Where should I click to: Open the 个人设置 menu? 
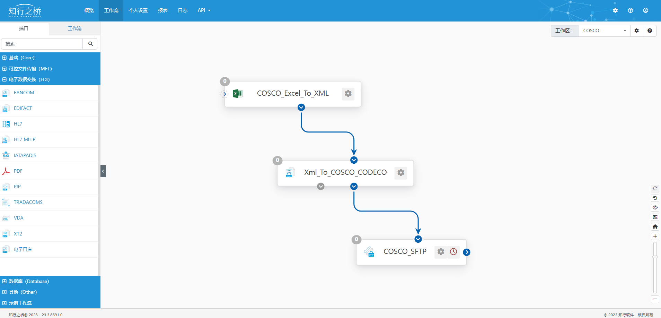pos(138,10)
